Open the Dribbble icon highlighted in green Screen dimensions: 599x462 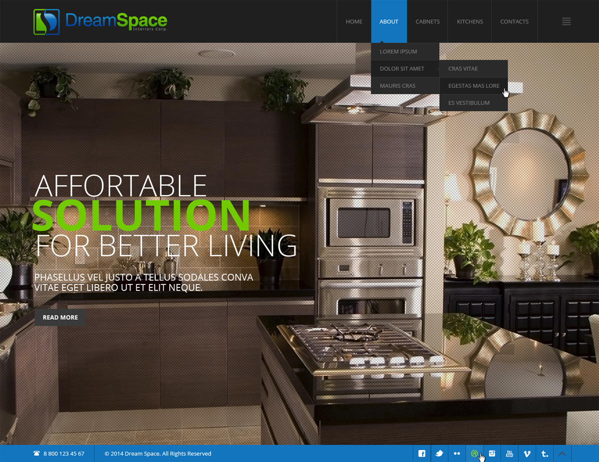click(474, 454)
